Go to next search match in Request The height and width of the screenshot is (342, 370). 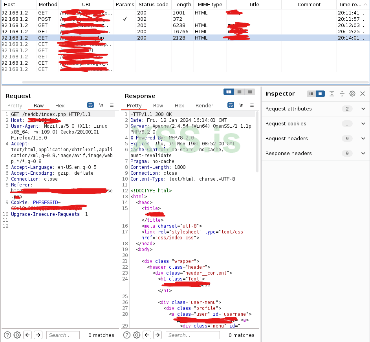point(38,335)
